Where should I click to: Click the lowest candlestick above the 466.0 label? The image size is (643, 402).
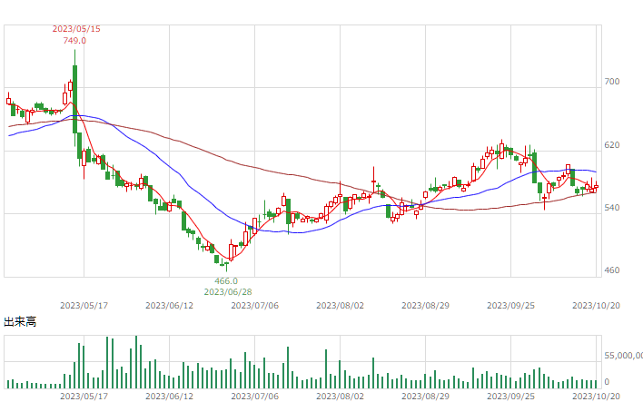tap(226, 265)
